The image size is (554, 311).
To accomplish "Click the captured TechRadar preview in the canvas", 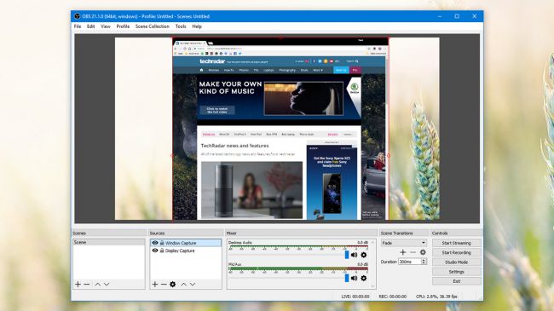I will point(280,129).
